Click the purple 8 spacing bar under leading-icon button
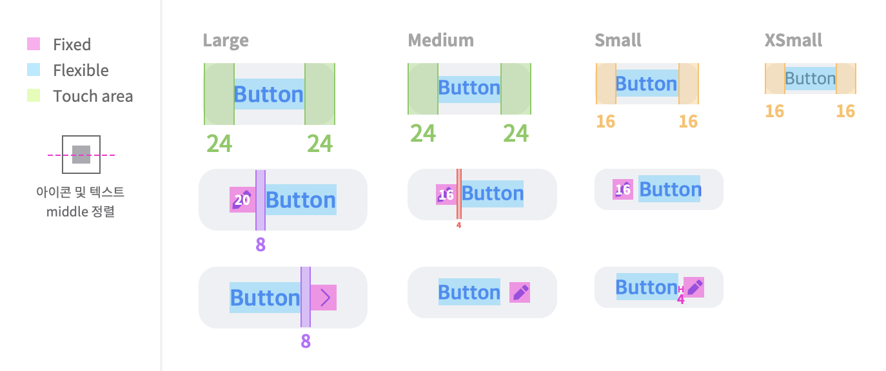The height and width of the screenshot is (371, 886). [x=261, y=200]
